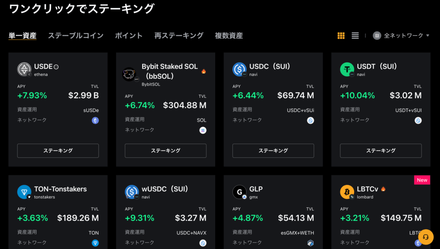Go to the 再ステーキング tab
Screen dimensions: 440x249
pos(179,36)
